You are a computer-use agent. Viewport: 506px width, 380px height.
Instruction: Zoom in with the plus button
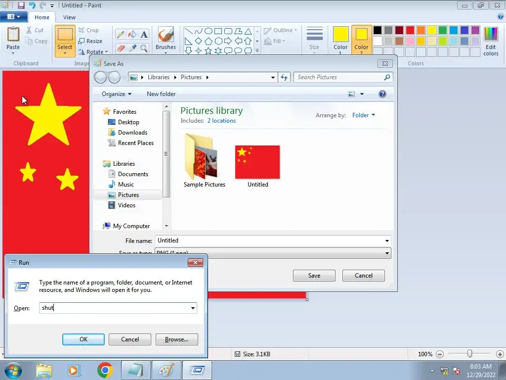(500, 354)
